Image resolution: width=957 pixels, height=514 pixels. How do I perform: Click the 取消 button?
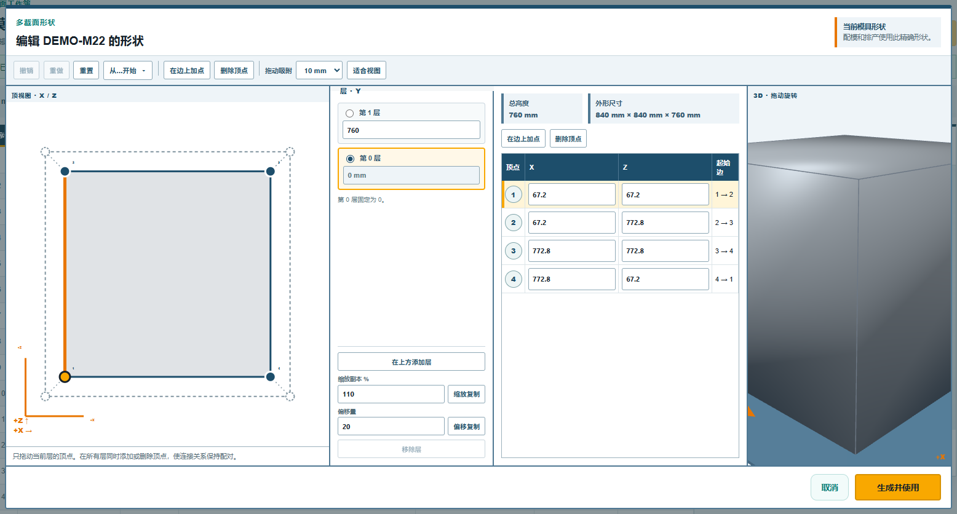coord(830,488)
